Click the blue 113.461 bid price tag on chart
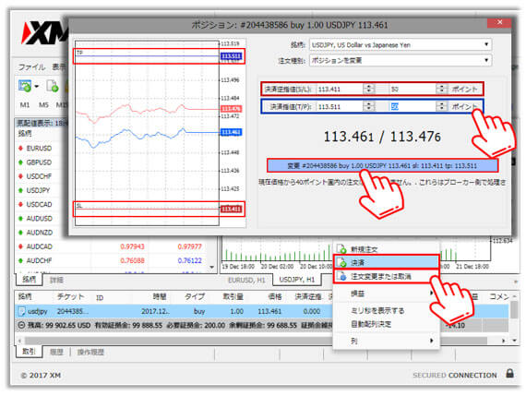The image size is (526, 396). (x=231, y=132)
